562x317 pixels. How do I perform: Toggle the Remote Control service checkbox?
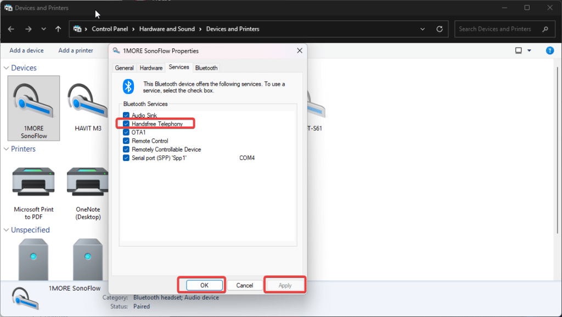126,141
